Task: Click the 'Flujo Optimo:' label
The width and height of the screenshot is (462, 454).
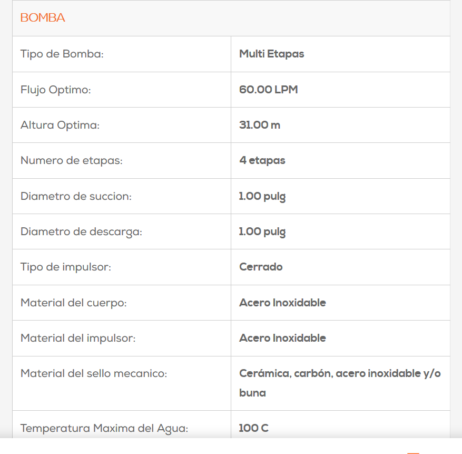Action: point(56,90)
